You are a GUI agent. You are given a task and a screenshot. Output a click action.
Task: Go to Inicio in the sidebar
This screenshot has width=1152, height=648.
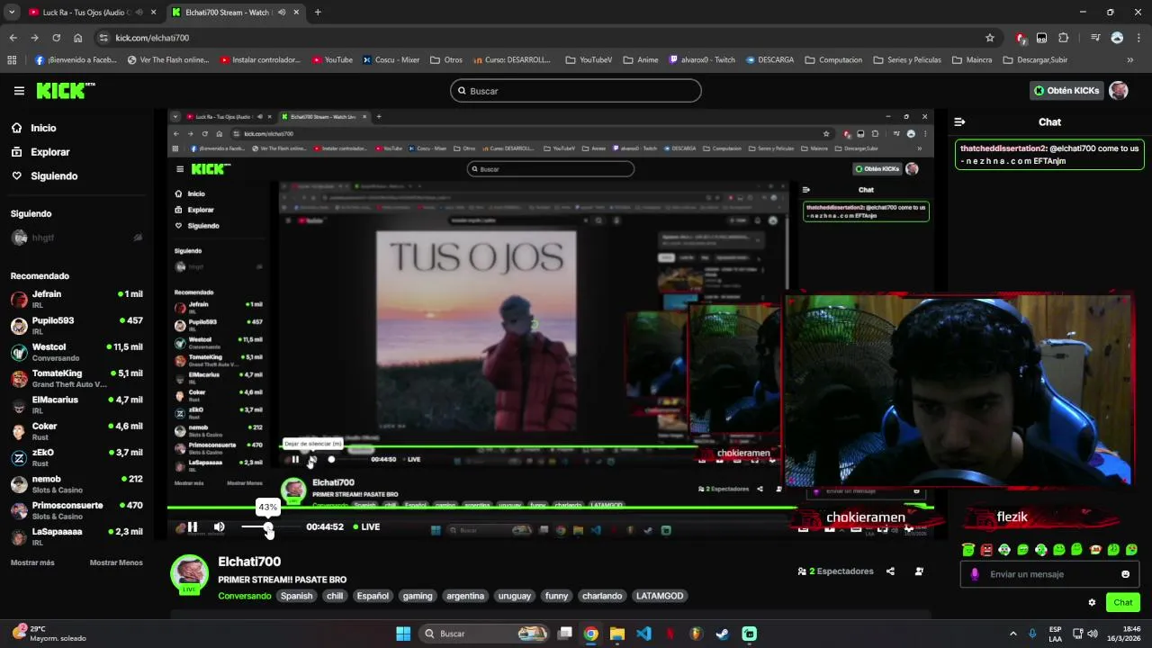[43, 128]
